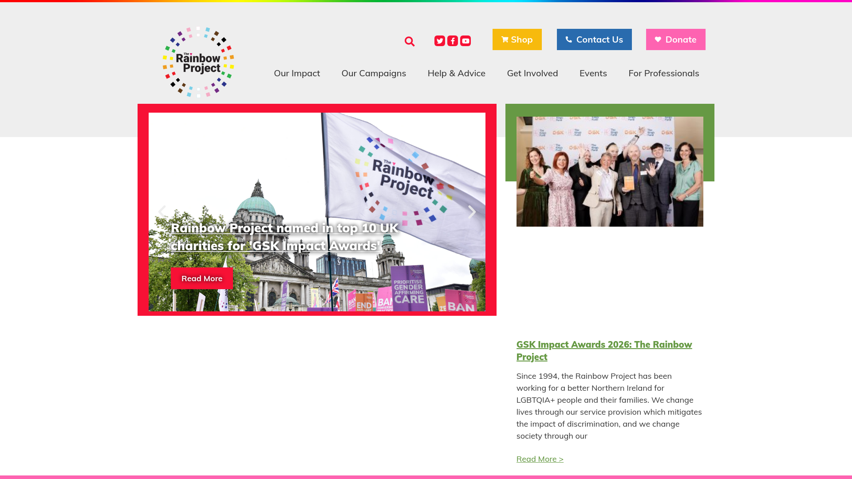Open the GSK awards group photo
Viewport: 852px width, 479px height.
coord(610,172)
